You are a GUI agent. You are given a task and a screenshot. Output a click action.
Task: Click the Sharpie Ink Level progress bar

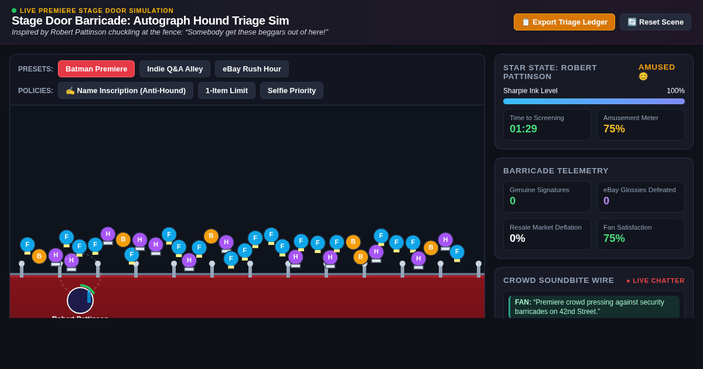click(594, 101)
